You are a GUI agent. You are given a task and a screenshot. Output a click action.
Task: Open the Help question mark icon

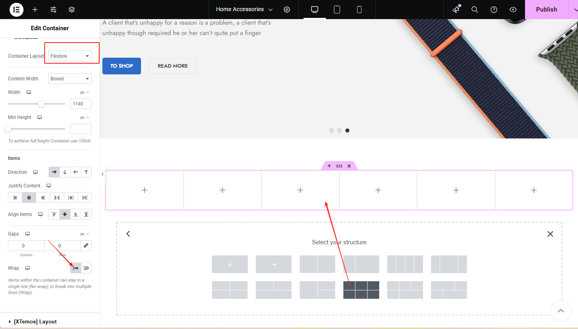point(494,10)
